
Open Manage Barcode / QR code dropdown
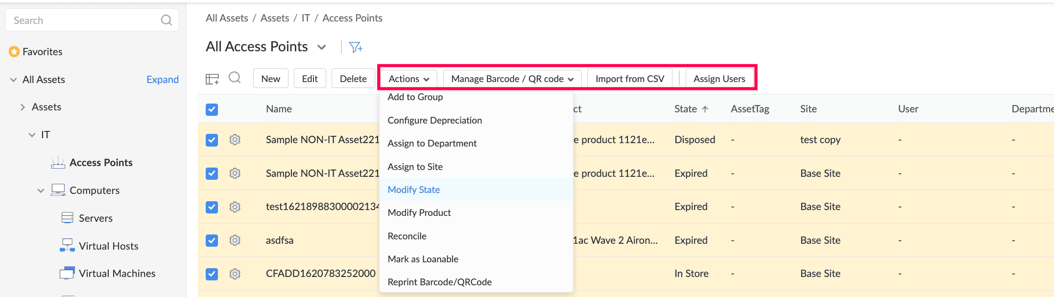click(x=512, y=79)
